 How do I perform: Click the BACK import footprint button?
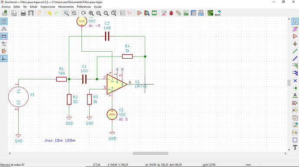point(218,13)
